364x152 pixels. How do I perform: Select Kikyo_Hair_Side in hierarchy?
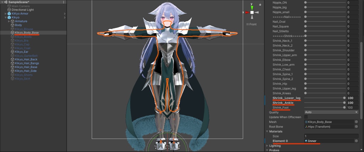(x=26, y=71)
